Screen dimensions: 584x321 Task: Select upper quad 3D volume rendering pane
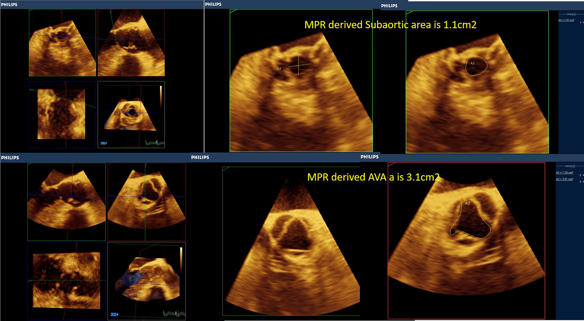point(131,115)
